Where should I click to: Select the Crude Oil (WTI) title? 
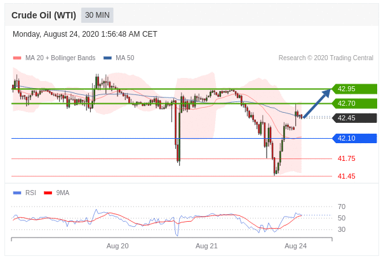click(x=44, y=15)
